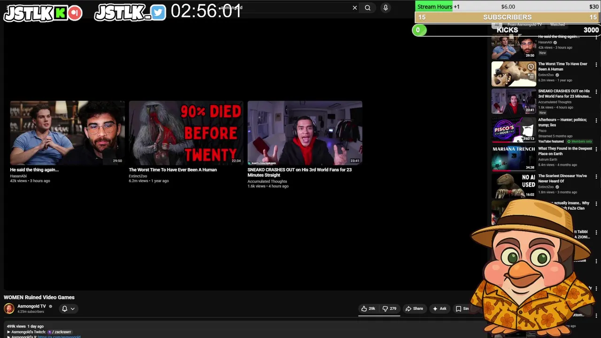Open sidebar thumbnail of HasanAbi video
The width and height of the screenshot is (601, 338).
click(x=514, y=46)
